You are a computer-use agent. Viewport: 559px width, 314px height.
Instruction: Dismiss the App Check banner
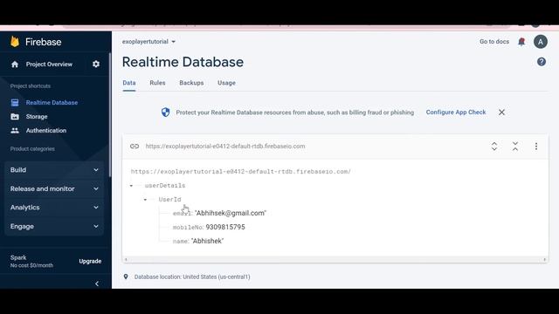[501, 113]
